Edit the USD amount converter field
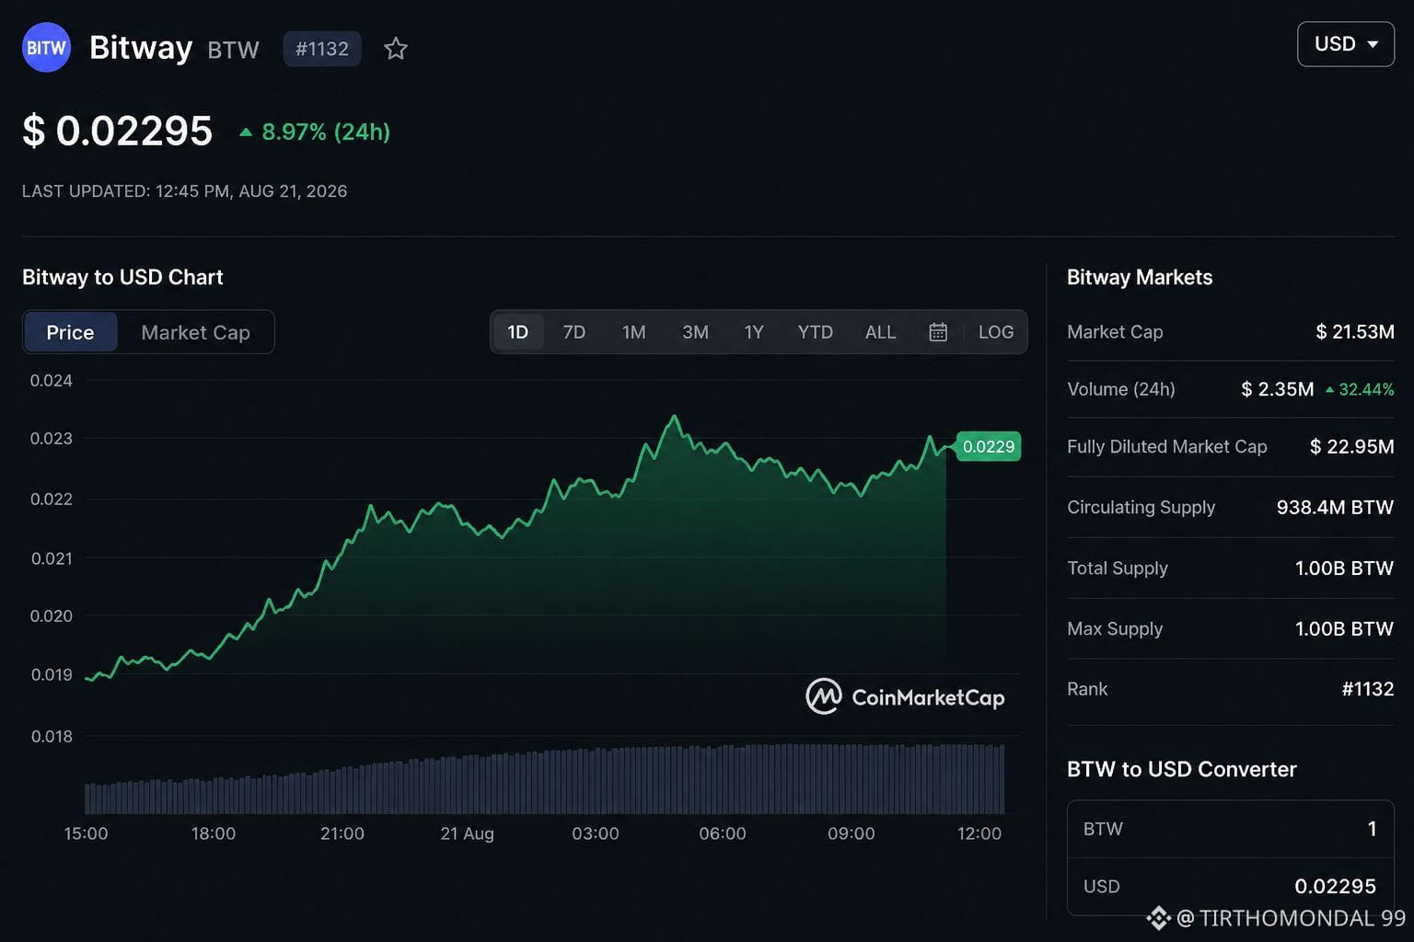Viewport: 1414px width, 942px height. pos(1231,886)
